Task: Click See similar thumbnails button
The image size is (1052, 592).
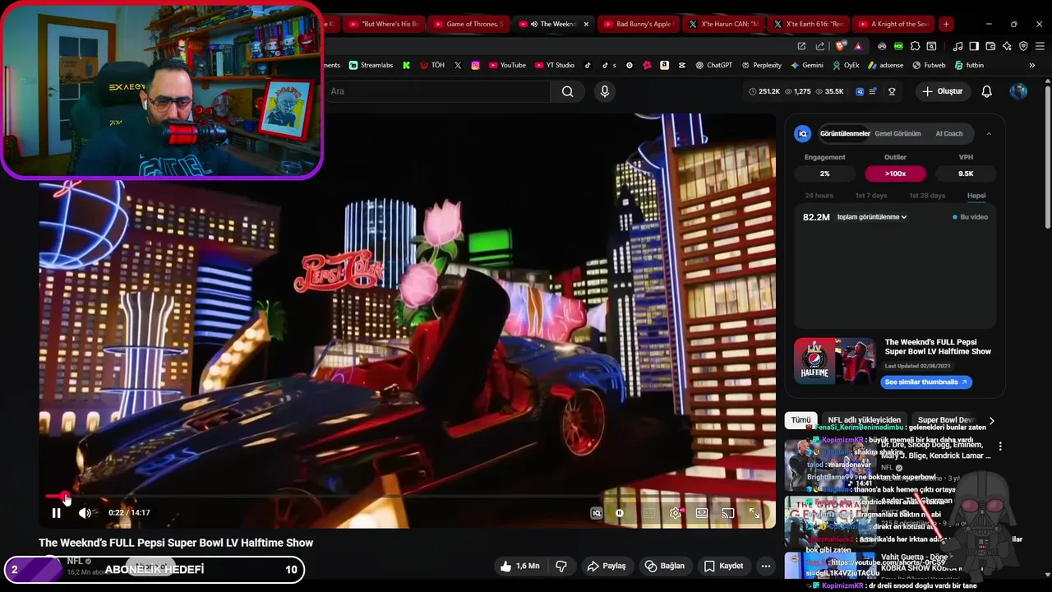Action: point(926,382)
